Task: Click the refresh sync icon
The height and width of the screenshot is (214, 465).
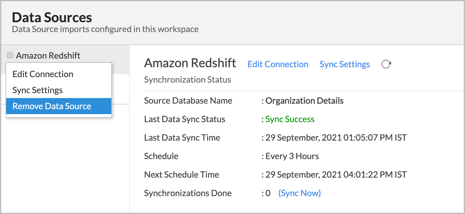Action: 386,64
